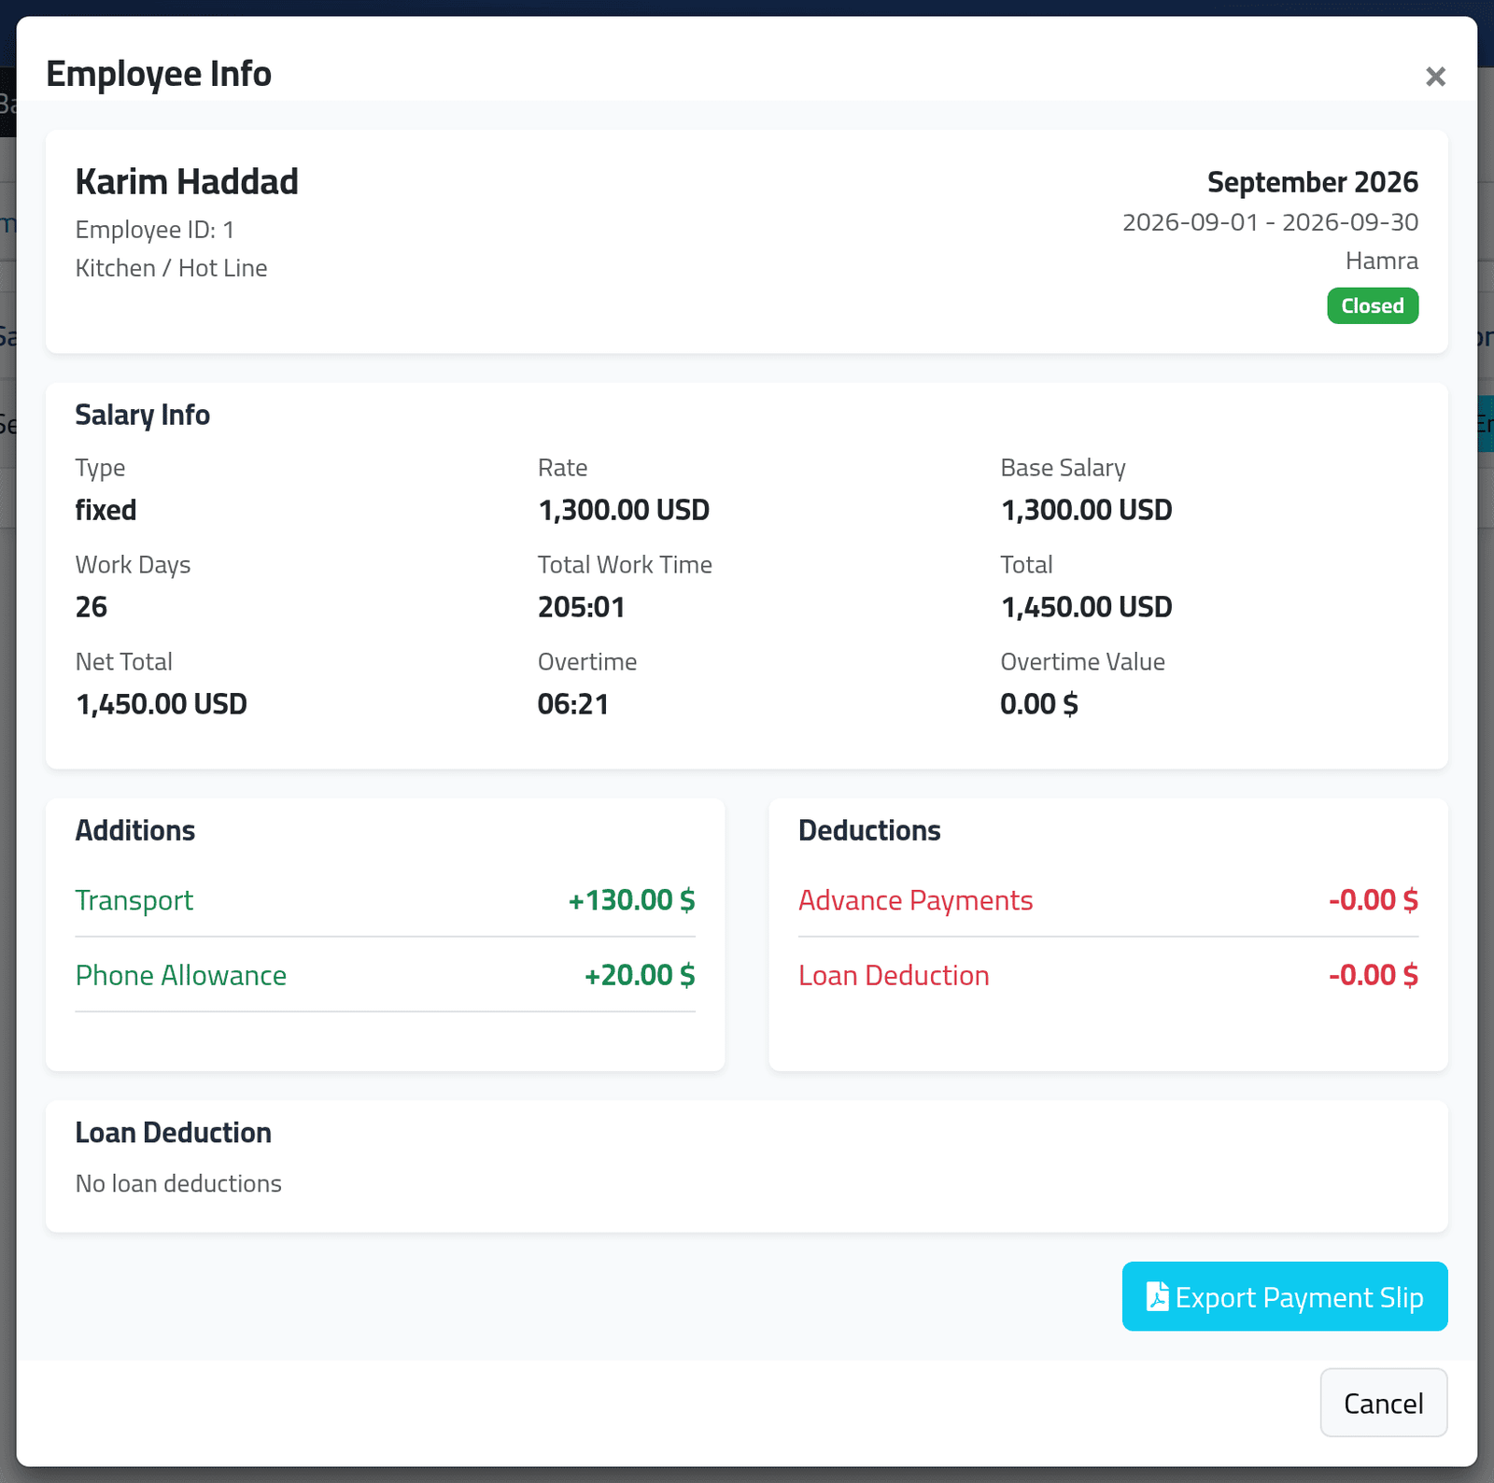The width and height of the screenshot is (1494, 1483).
Task: Click the salary type value fixed
Action: (x=106, y=510)
